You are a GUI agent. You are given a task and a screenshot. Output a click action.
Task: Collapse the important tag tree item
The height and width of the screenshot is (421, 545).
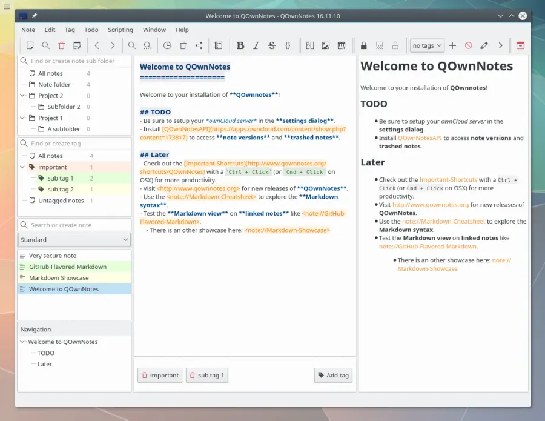click(x=22, y=167)
